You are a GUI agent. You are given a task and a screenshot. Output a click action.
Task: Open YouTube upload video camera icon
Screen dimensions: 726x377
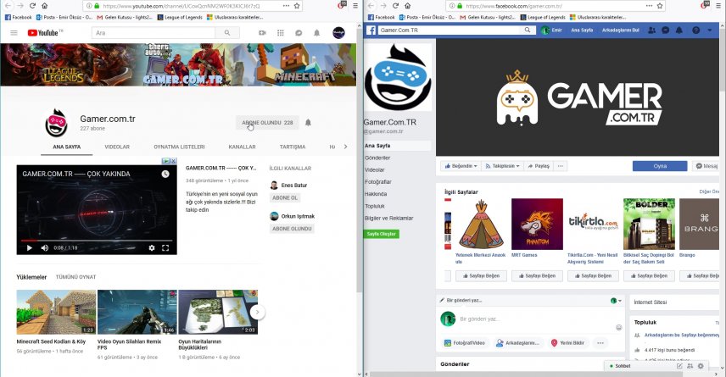(x=262, y=33)
